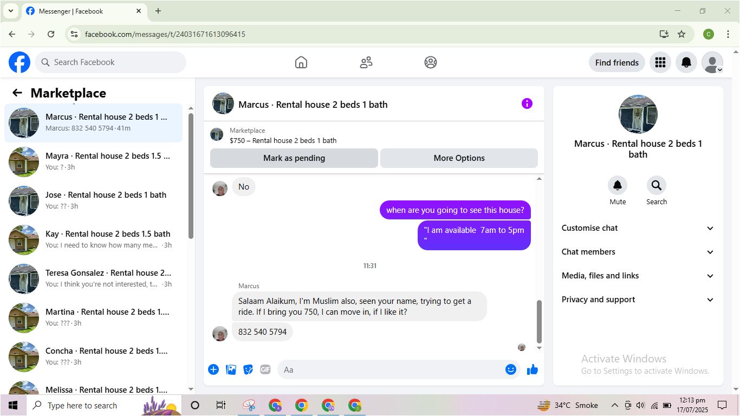Screen dimensions: 740x416
Task: Open more actions plus icon in composer
Action: [213, 369]
